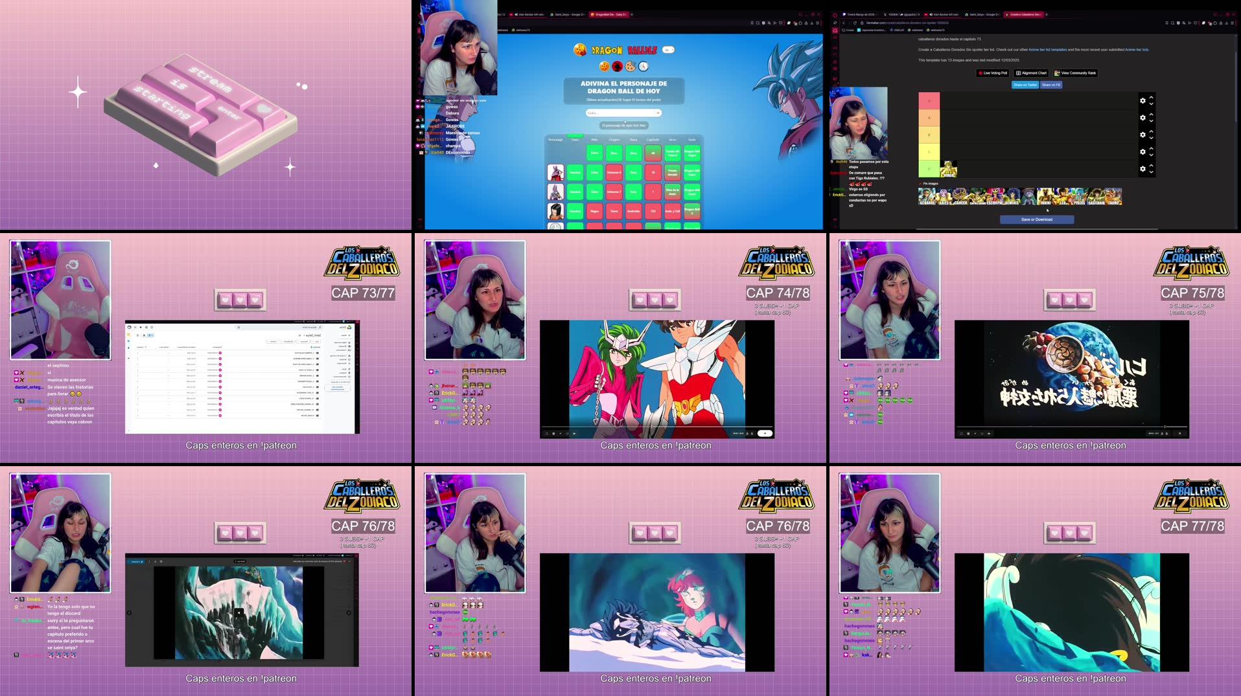Open the silhouette guessing mode icon
Image resolution: width=1241 pixels, height=696 pixels.
point(618,66)
